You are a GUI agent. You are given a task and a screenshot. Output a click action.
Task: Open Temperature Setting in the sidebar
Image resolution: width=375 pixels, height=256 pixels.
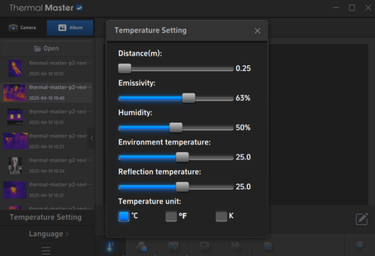[45, 217]
